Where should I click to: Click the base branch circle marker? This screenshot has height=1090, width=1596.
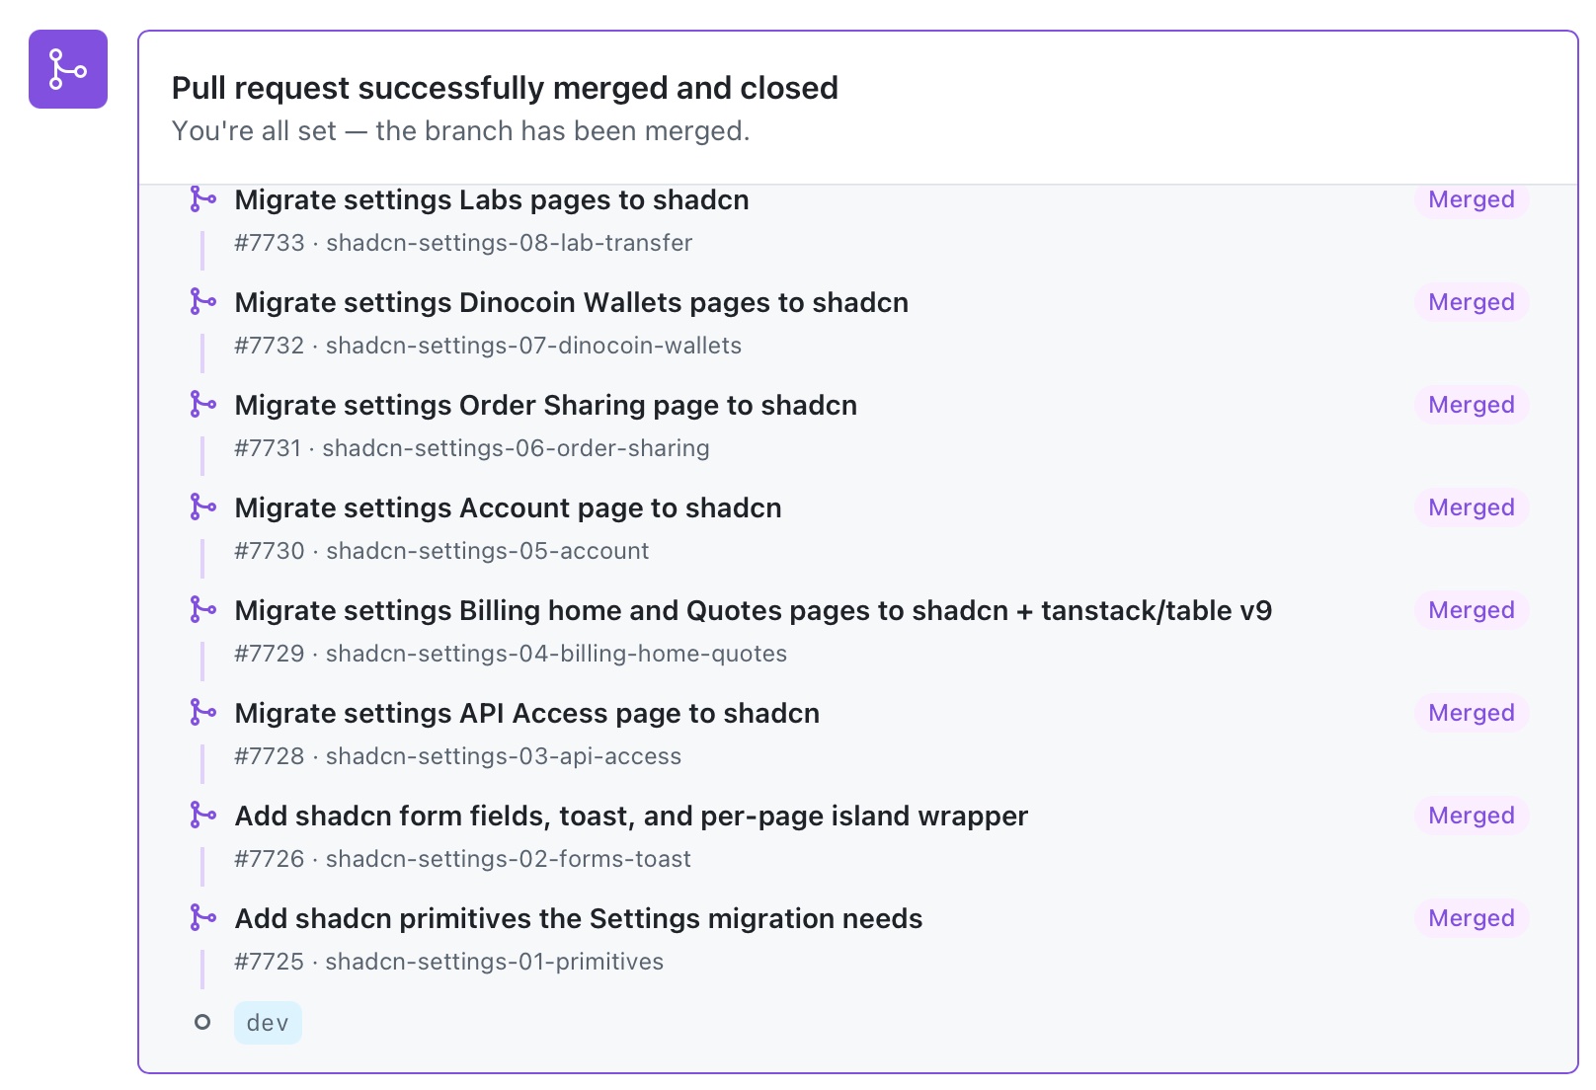coord(202,1022)
